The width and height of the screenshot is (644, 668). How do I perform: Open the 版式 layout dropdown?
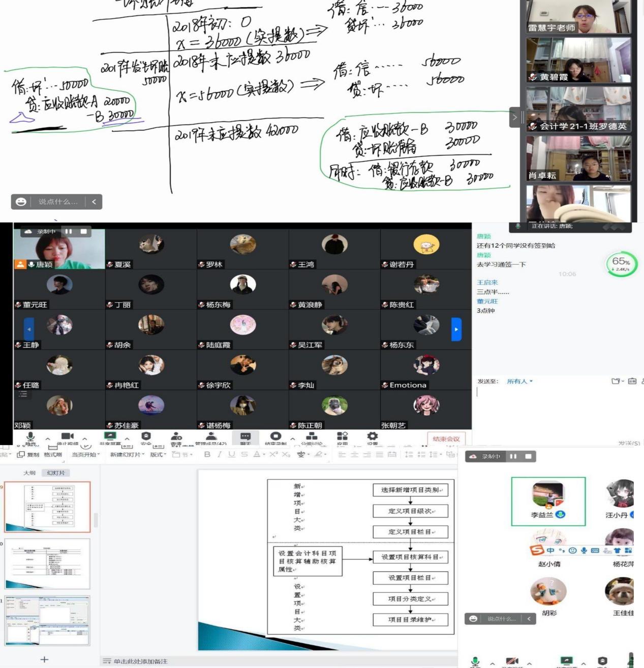coord(159,455)
